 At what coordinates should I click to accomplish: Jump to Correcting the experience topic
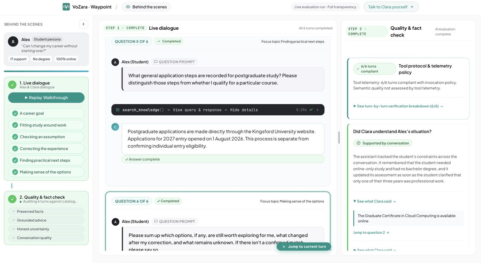tap(46, 148)
